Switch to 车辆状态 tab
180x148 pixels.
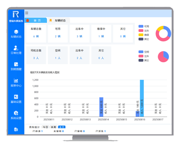pos(58,20)
